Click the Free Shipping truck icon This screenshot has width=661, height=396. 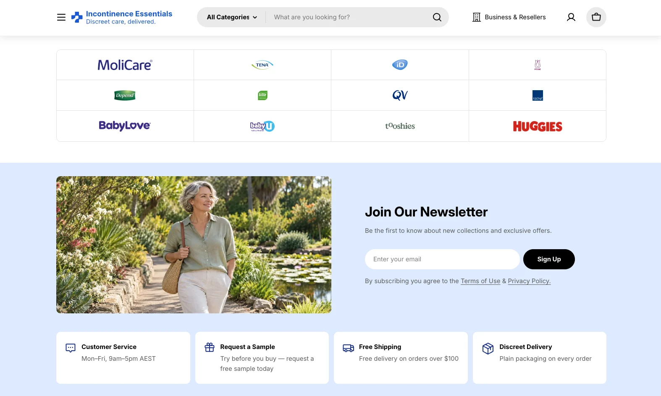click(348, 348)
